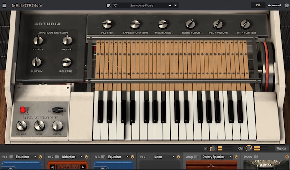Toggle fx 4 power button

(x=179, y=157)
